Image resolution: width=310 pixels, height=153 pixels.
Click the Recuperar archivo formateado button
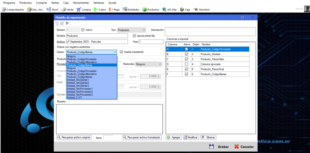(x=142, y=138)
